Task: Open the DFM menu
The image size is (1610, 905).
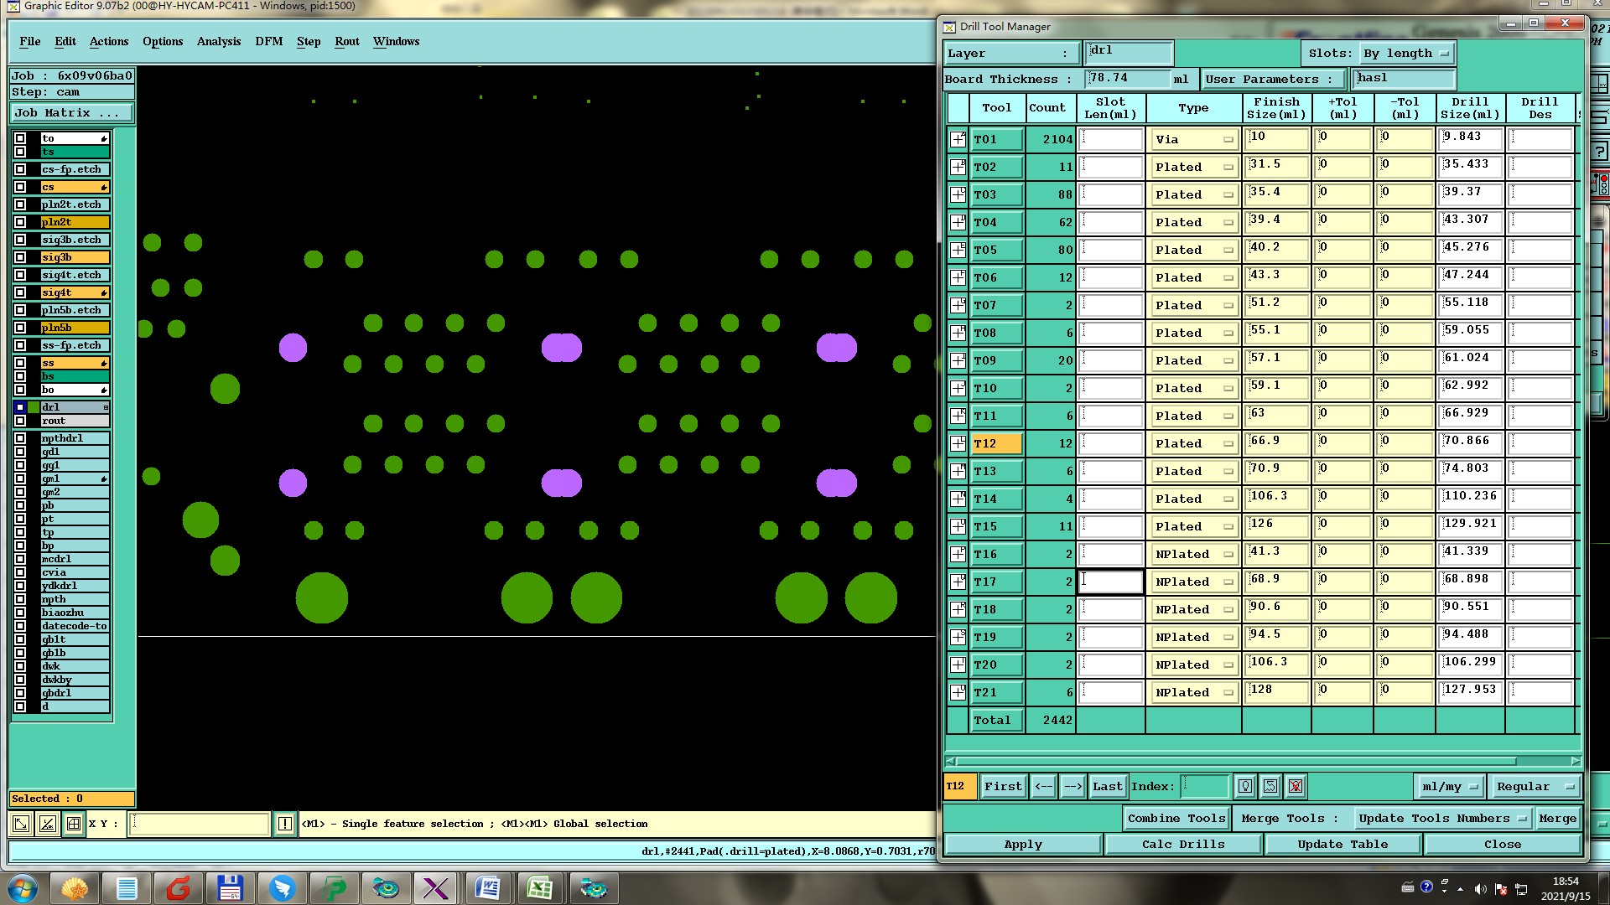Action: coord(268,41)
